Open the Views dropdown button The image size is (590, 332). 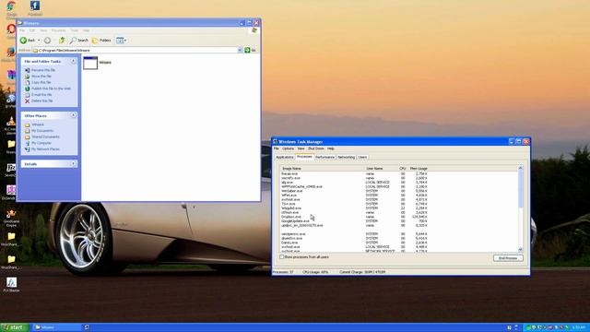click(121, 41)
